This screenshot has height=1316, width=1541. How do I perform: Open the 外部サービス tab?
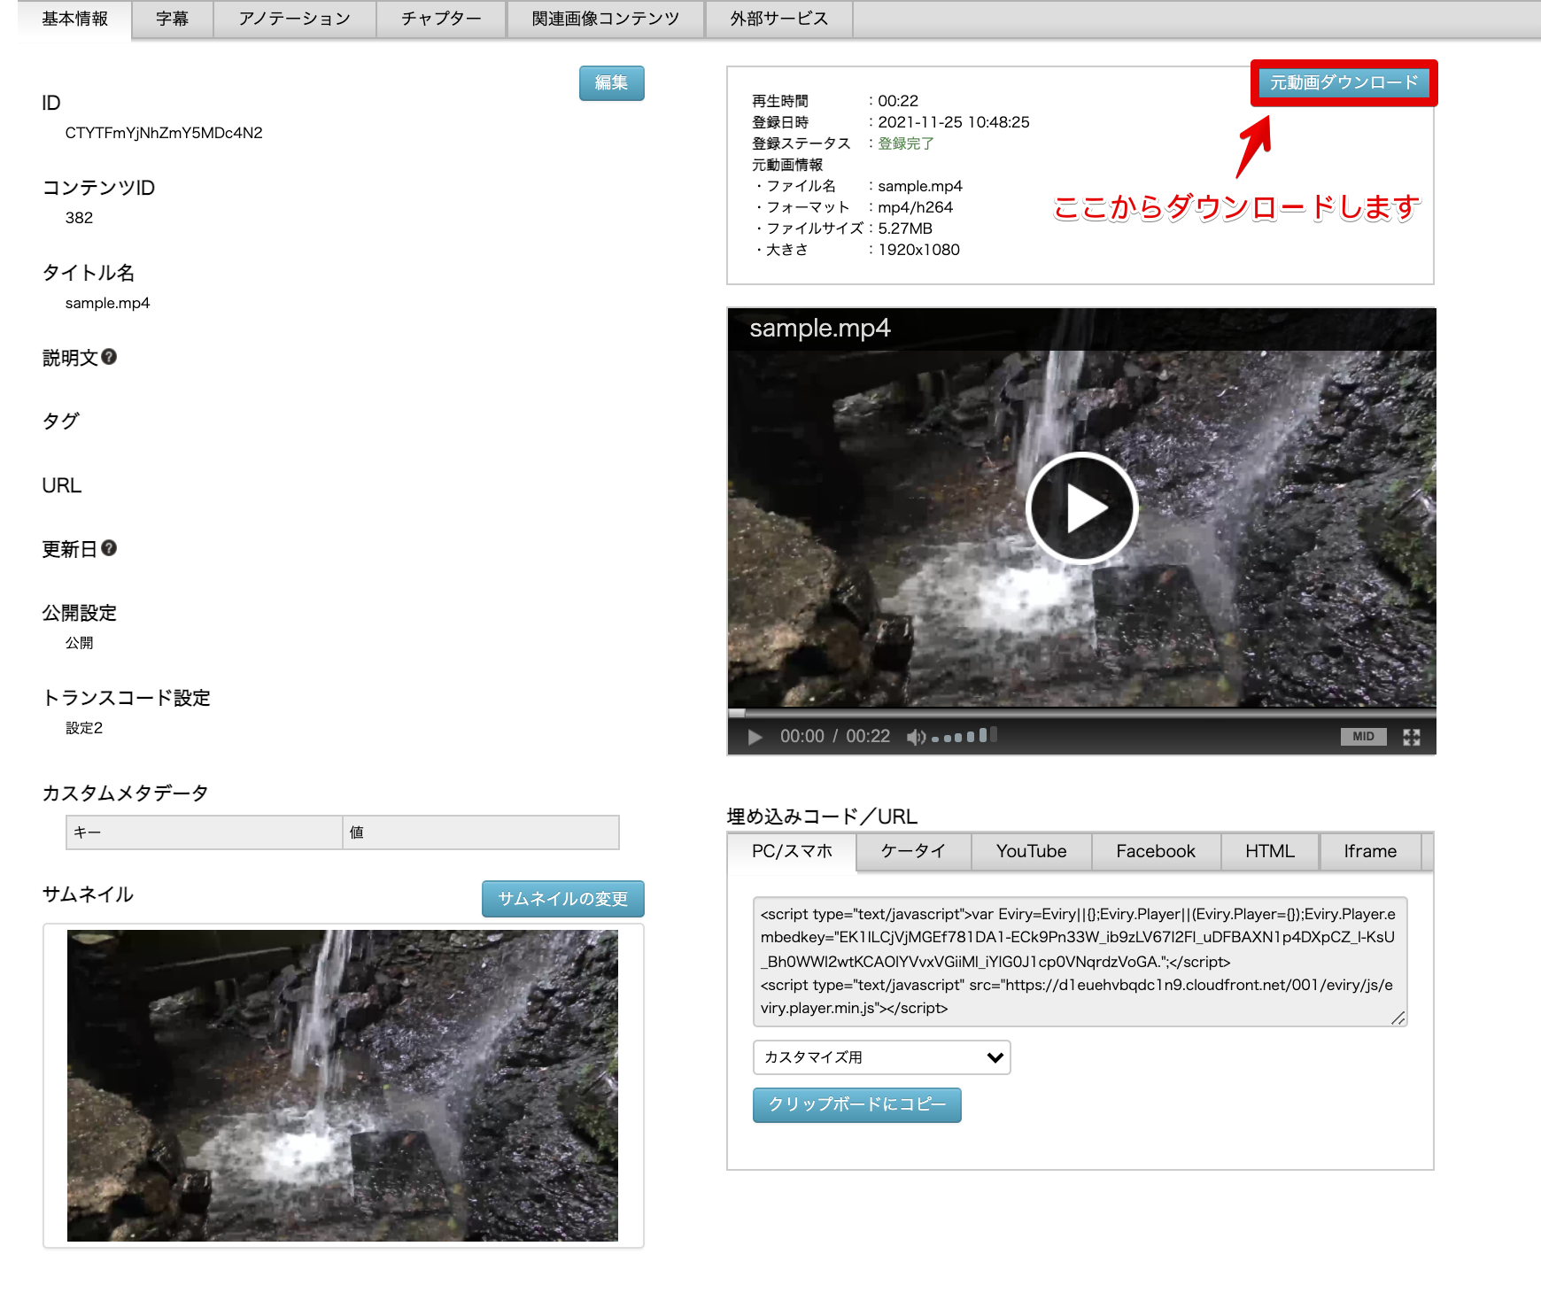(779, 19)
